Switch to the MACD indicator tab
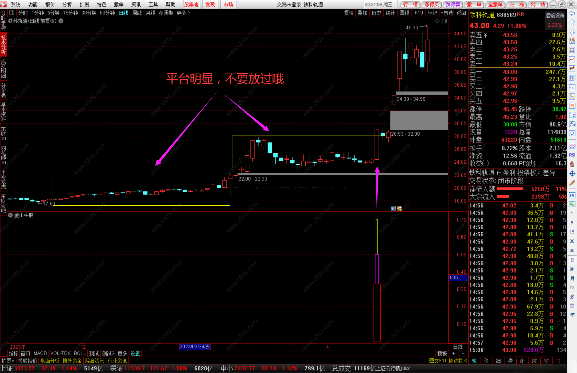The height and width of the screenshot is (373, 577). pyautogui.click(x=40, y=353)
